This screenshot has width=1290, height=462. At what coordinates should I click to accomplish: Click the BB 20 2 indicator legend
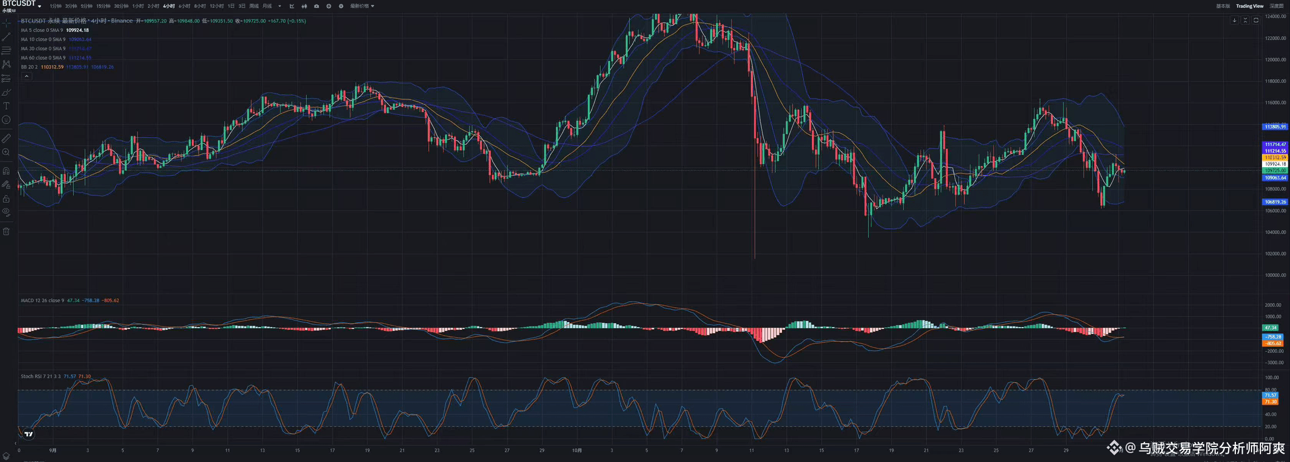(x=67, y=67)
